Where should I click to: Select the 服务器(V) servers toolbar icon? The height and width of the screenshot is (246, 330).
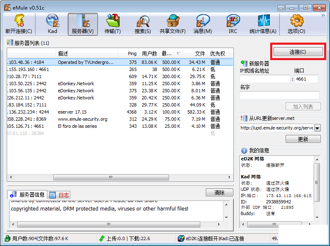click(x=82, y=24)
